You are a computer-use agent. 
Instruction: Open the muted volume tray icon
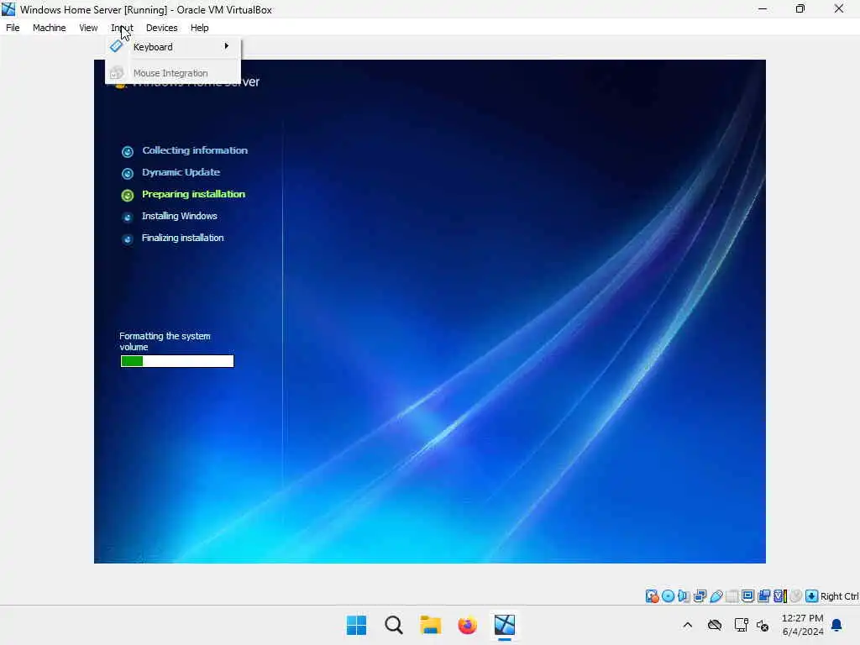coord(763,625)
